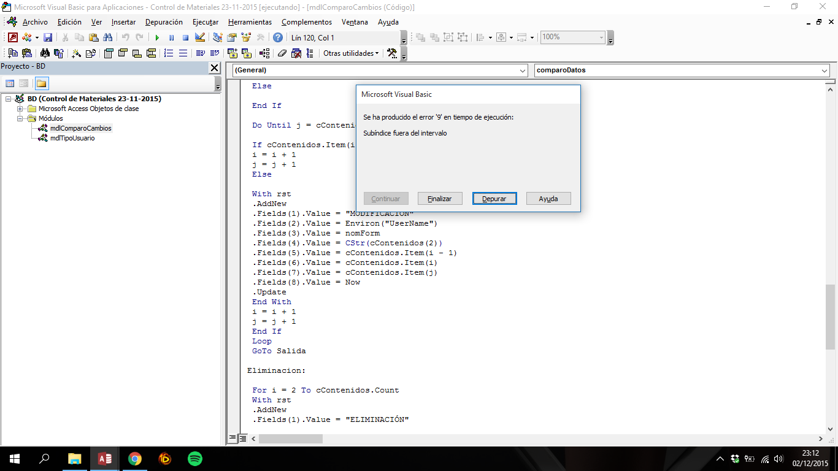Screen dimensions: 838x471
Task: Click the Design Mode ruler icon
Action: click(199, 37)
